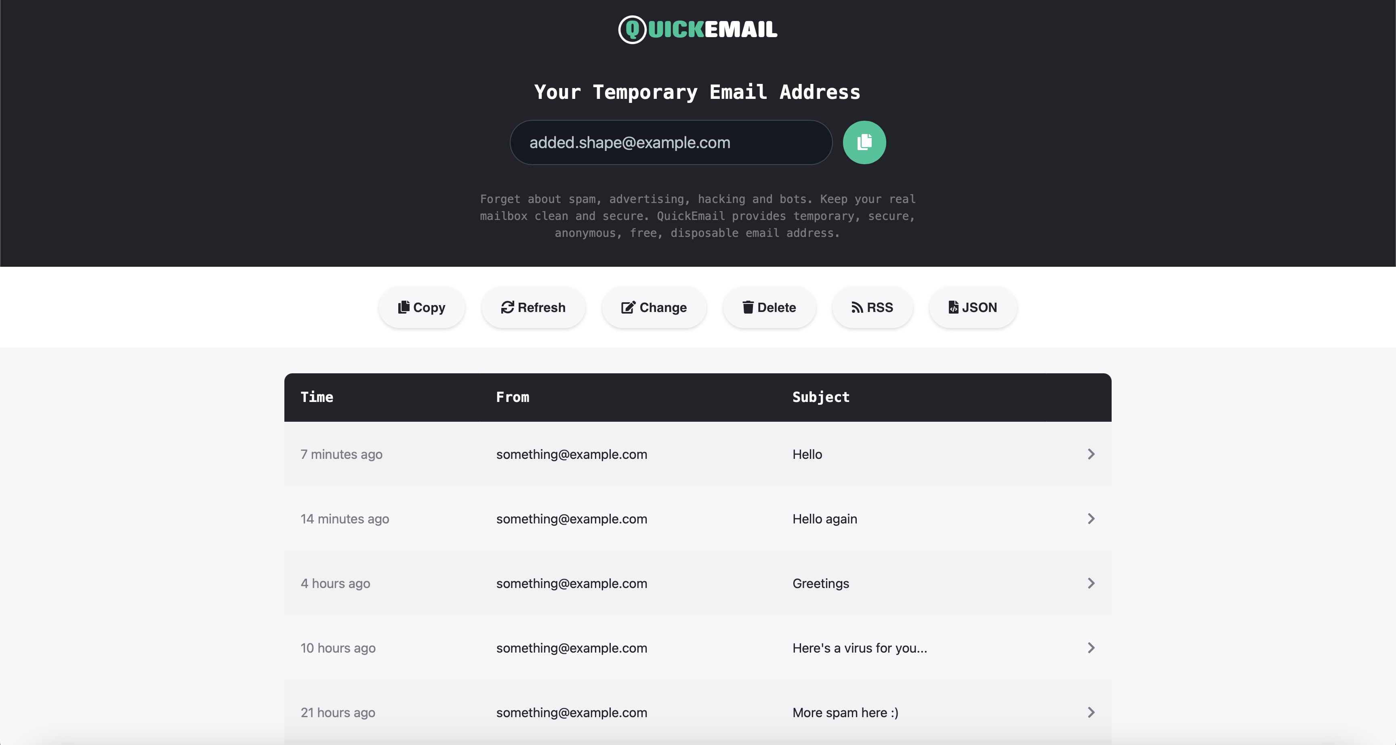Click the "21 hours ago" time cell
Image resolution: width=1396 pixels, height=745 pixels.
click(338, 713)
